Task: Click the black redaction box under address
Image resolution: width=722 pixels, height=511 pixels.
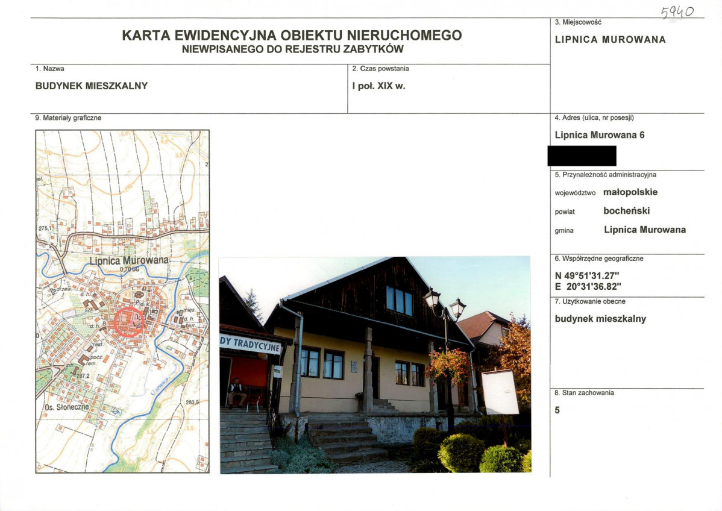Action: (x=582, y=155)
